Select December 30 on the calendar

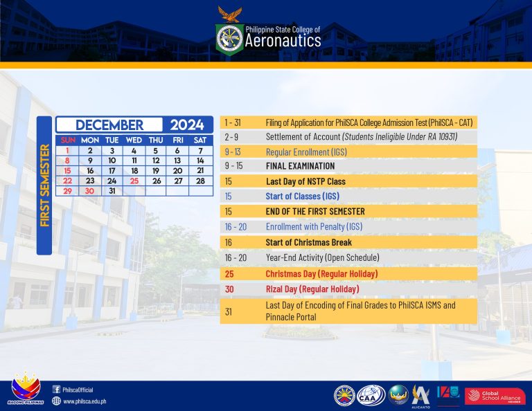[89, 191]
